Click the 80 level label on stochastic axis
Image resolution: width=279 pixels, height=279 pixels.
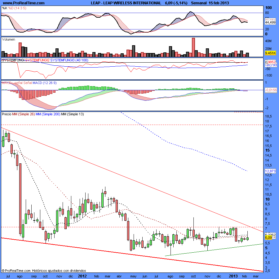(x=267, y=13)
